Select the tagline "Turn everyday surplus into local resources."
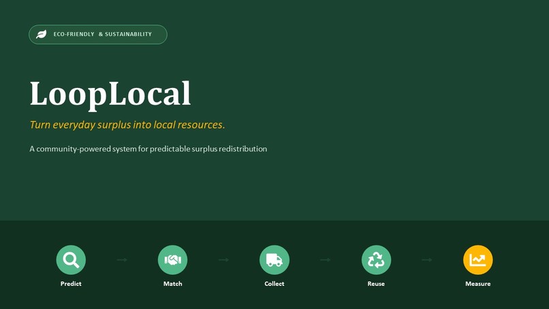Image resolution: width=549 pixels, height=309 pixels. (x=127, y=125)
